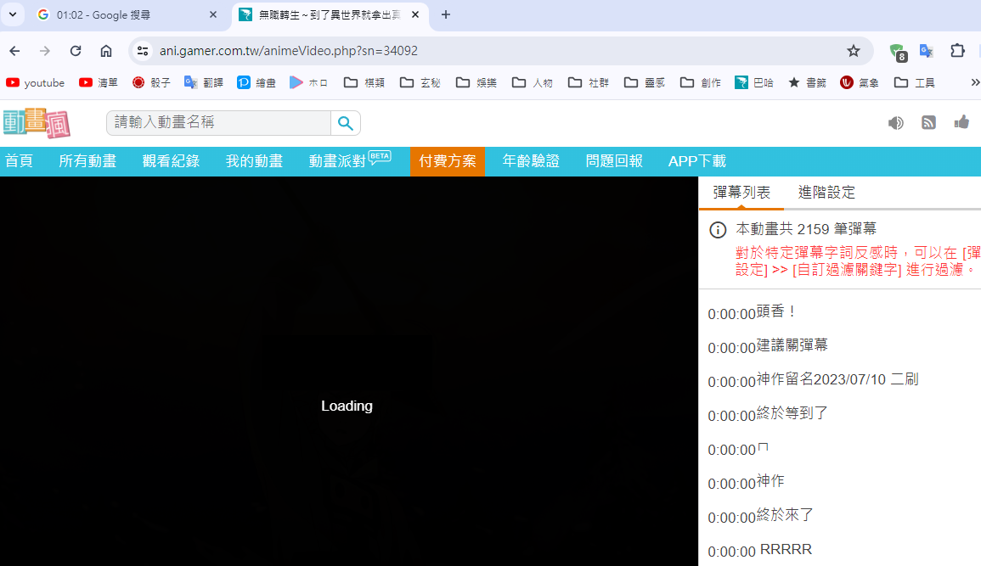Click the 動畫瘋 site logo

[37, 121]
